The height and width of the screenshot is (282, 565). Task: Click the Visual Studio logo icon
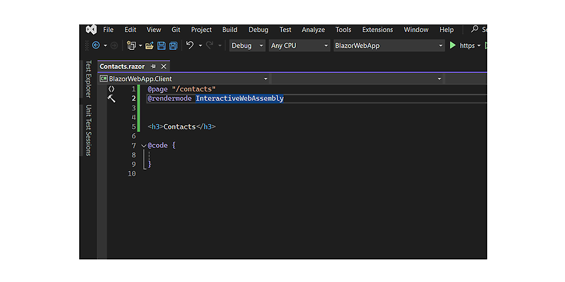(x=91, y=29)
